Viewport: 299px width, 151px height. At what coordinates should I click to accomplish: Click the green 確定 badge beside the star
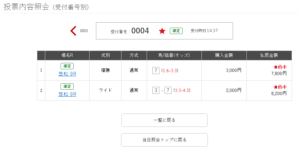176,31
